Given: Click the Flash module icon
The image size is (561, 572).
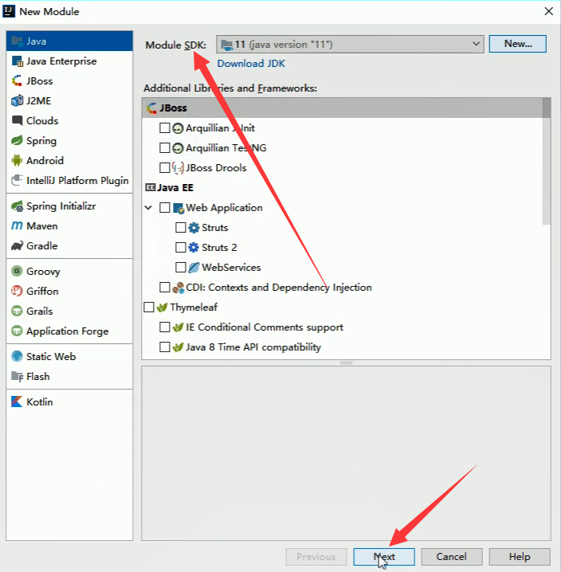Looking at the screenshot, I should (x=17, y=376).
